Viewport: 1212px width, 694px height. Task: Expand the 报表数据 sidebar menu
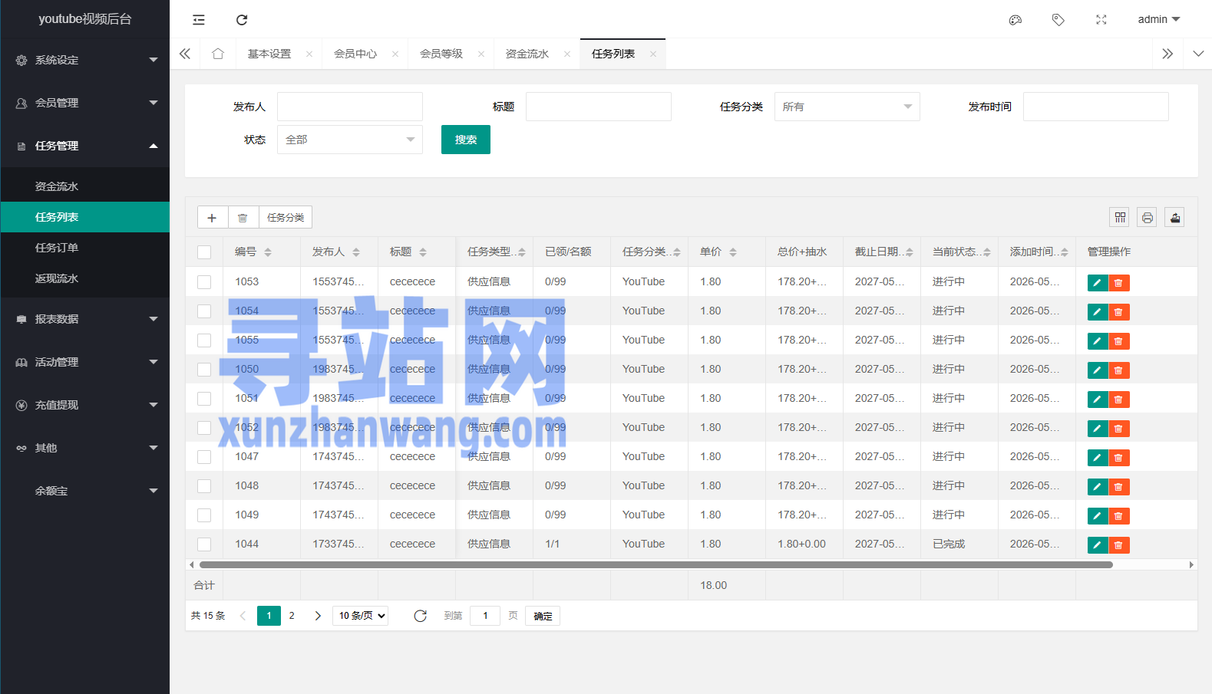tap(85, 319)
